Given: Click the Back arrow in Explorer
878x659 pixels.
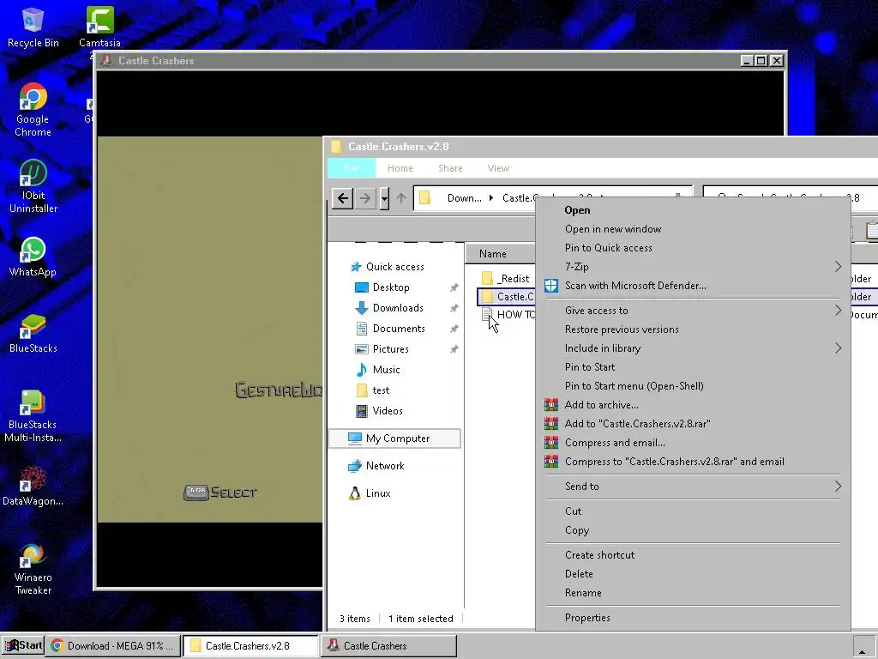Looking at the screenshot, I should point(343,198).
